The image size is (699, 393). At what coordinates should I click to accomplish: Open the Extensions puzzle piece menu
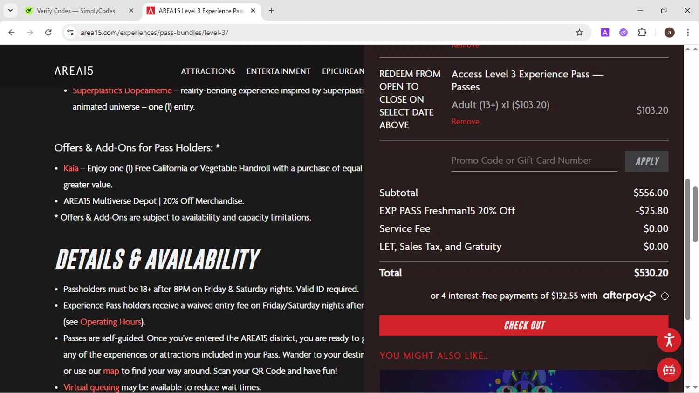[642, 33]
